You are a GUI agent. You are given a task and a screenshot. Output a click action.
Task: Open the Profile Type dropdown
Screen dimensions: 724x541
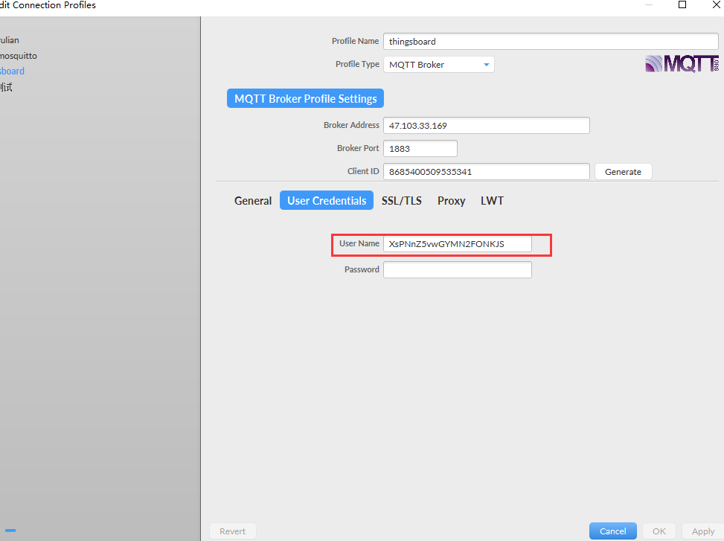click(x=439, y=65)
